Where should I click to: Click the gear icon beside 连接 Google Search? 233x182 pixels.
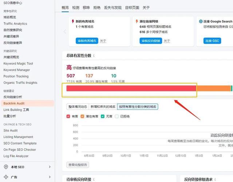pyautogui.click(x=201, y=21)
